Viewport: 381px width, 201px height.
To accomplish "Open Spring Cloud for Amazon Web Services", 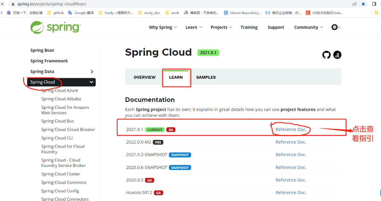I will click(x=65, y=110).
